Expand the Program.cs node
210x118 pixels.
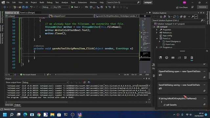157,47
